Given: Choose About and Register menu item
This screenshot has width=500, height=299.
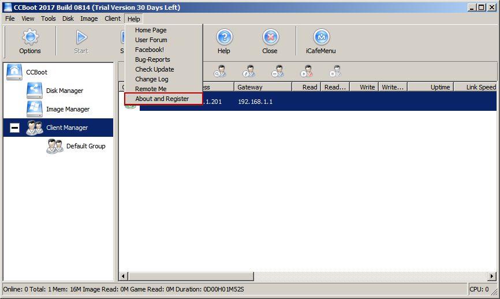Looking at the screenshot, I should [x=163, y=99].
